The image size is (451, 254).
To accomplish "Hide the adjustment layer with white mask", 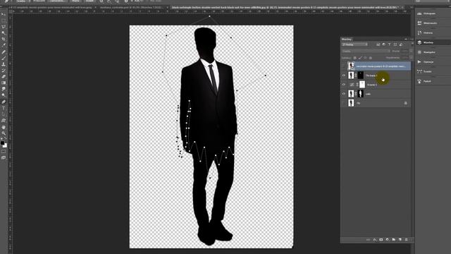I will [344, 85].
